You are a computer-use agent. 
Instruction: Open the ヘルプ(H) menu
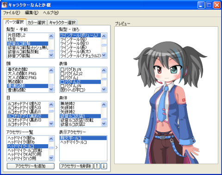point(51,13)
